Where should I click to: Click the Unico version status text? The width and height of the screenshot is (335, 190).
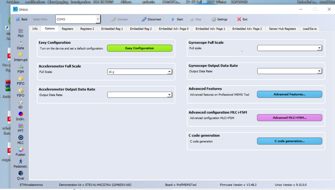point(291,185)
